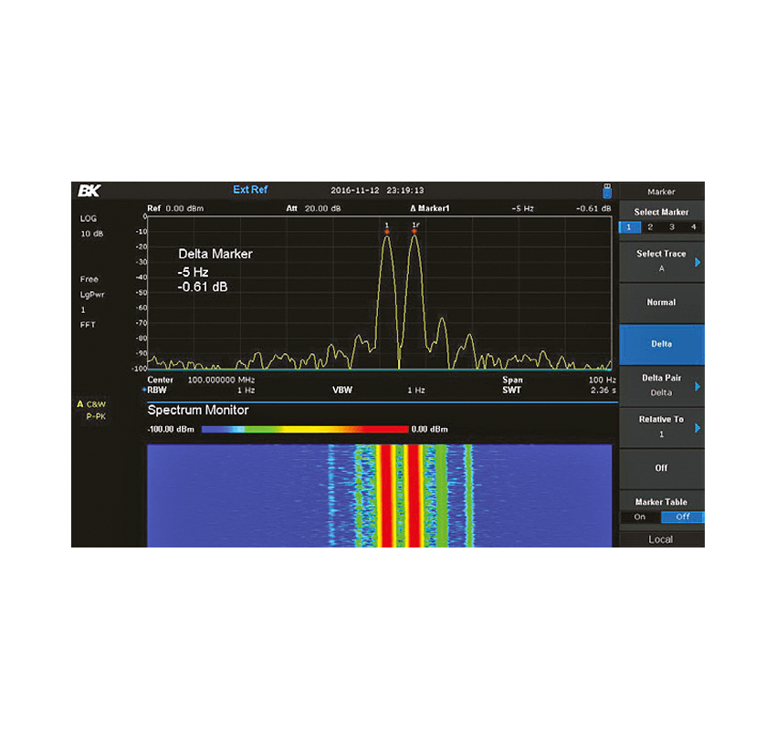Screen dimensions: 776x730
Task: Open the Relative To softkey
Action: (661, 427)
